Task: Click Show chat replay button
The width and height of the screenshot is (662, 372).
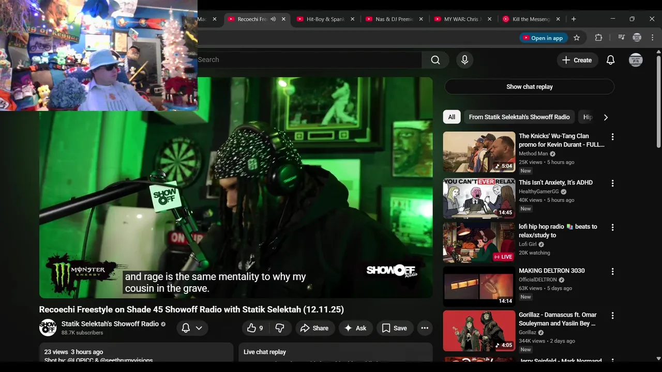Action: pos(530,87)
